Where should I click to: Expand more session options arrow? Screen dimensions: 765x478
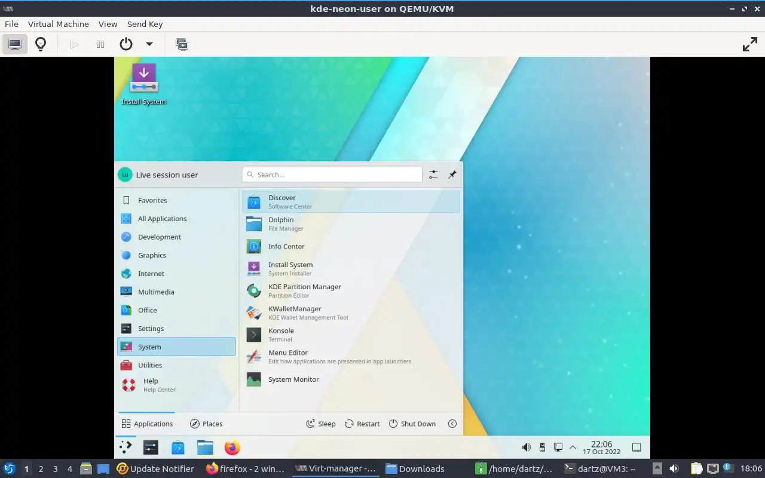point(452,424)
